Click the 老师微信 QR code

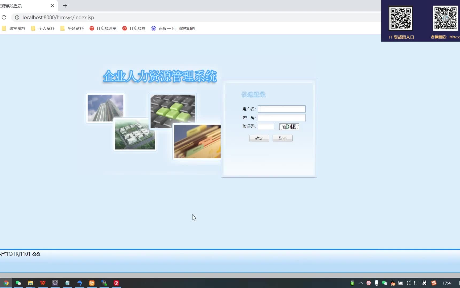[x=446, y=18]
